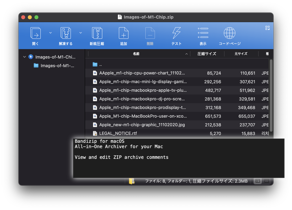Screen dimensions: 292x210
Task: Select Apple_m1-chip-macbookpro-apple-tv-plu file
Action: [177, 90]
